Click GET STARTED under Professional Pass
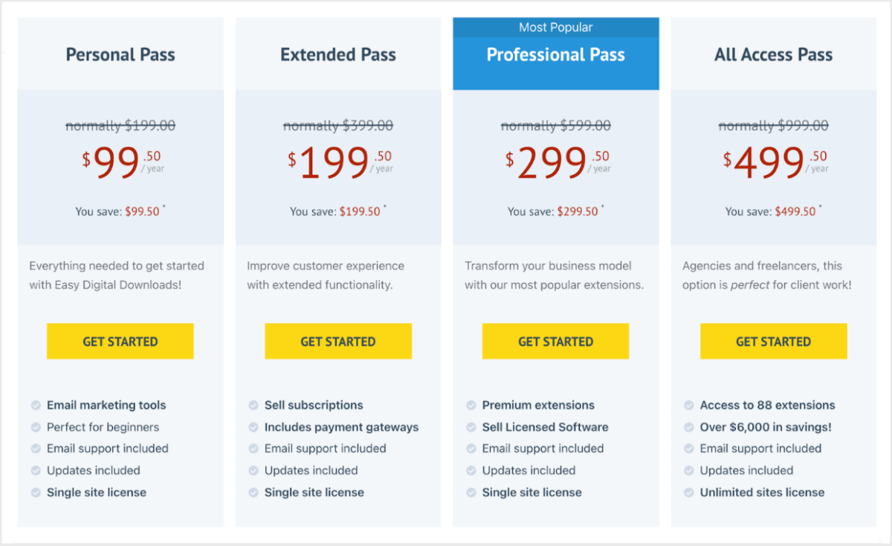 click(x=555, y=341)
